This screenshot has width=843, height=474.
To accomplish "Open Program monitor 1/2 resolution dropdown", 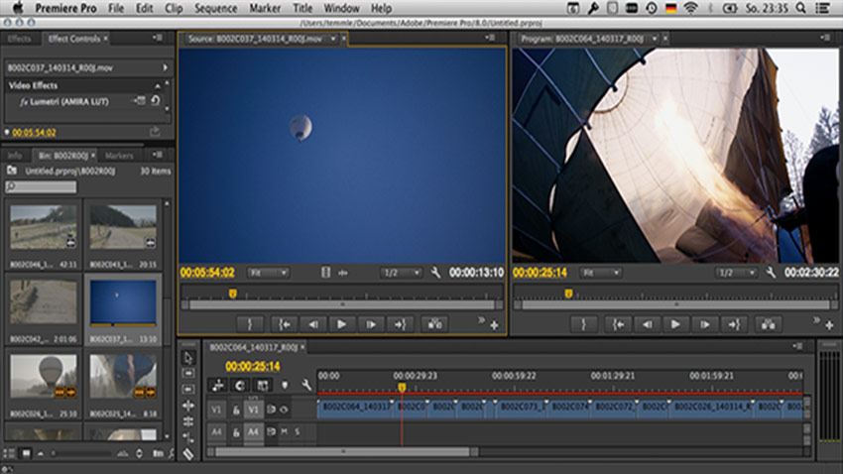I will pos(736,273).
